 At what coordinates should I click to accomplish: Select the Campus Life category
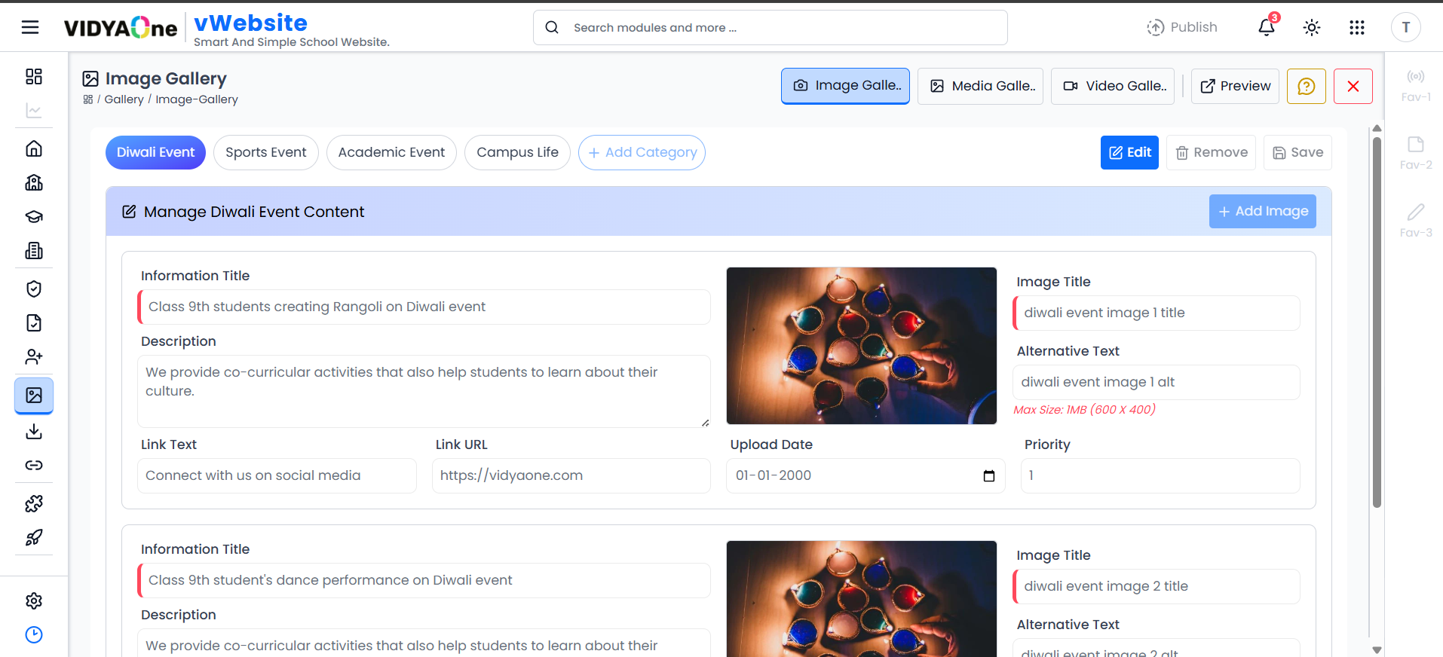click(x=517, y=152)
